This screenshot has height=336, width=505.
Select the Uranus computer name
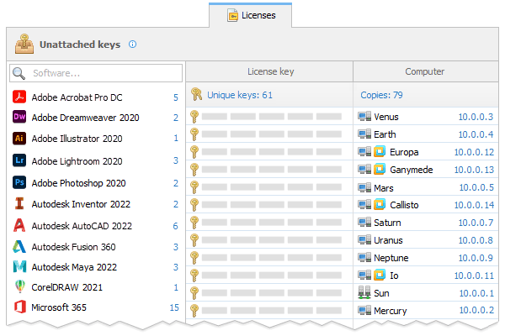point(388,240)
